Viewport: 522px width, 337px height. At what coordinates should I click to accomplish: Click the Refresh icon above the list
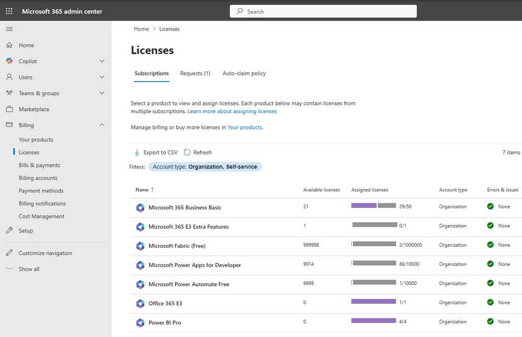(188, 153)
